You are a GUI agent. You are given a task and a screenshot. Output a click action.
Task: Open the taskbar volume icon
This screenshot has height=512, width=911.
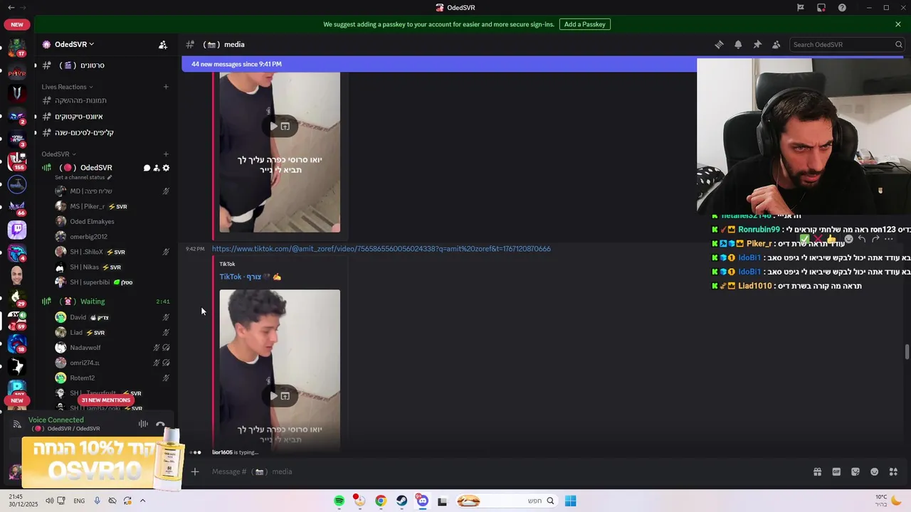tap(49, 501)
